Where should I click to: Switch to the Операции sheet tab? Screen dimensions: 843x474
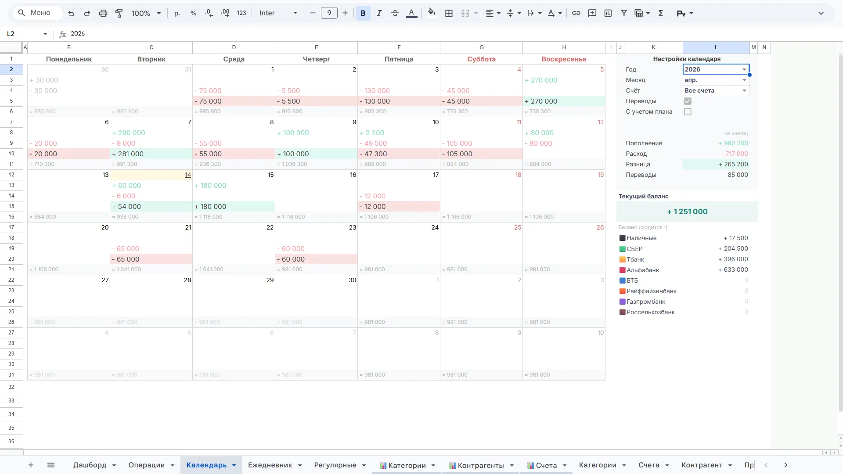pyautogui.click(x=147, y=465)
